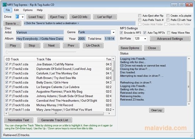Click track list scroll down arrow
Image resolution: width=195 pixels, height=139 pixels.
113,110
